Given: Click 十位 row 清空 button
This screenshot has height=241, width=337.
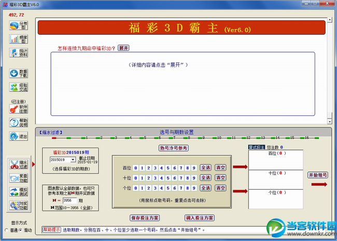Looking at the screenshot, I should [220, 178].
